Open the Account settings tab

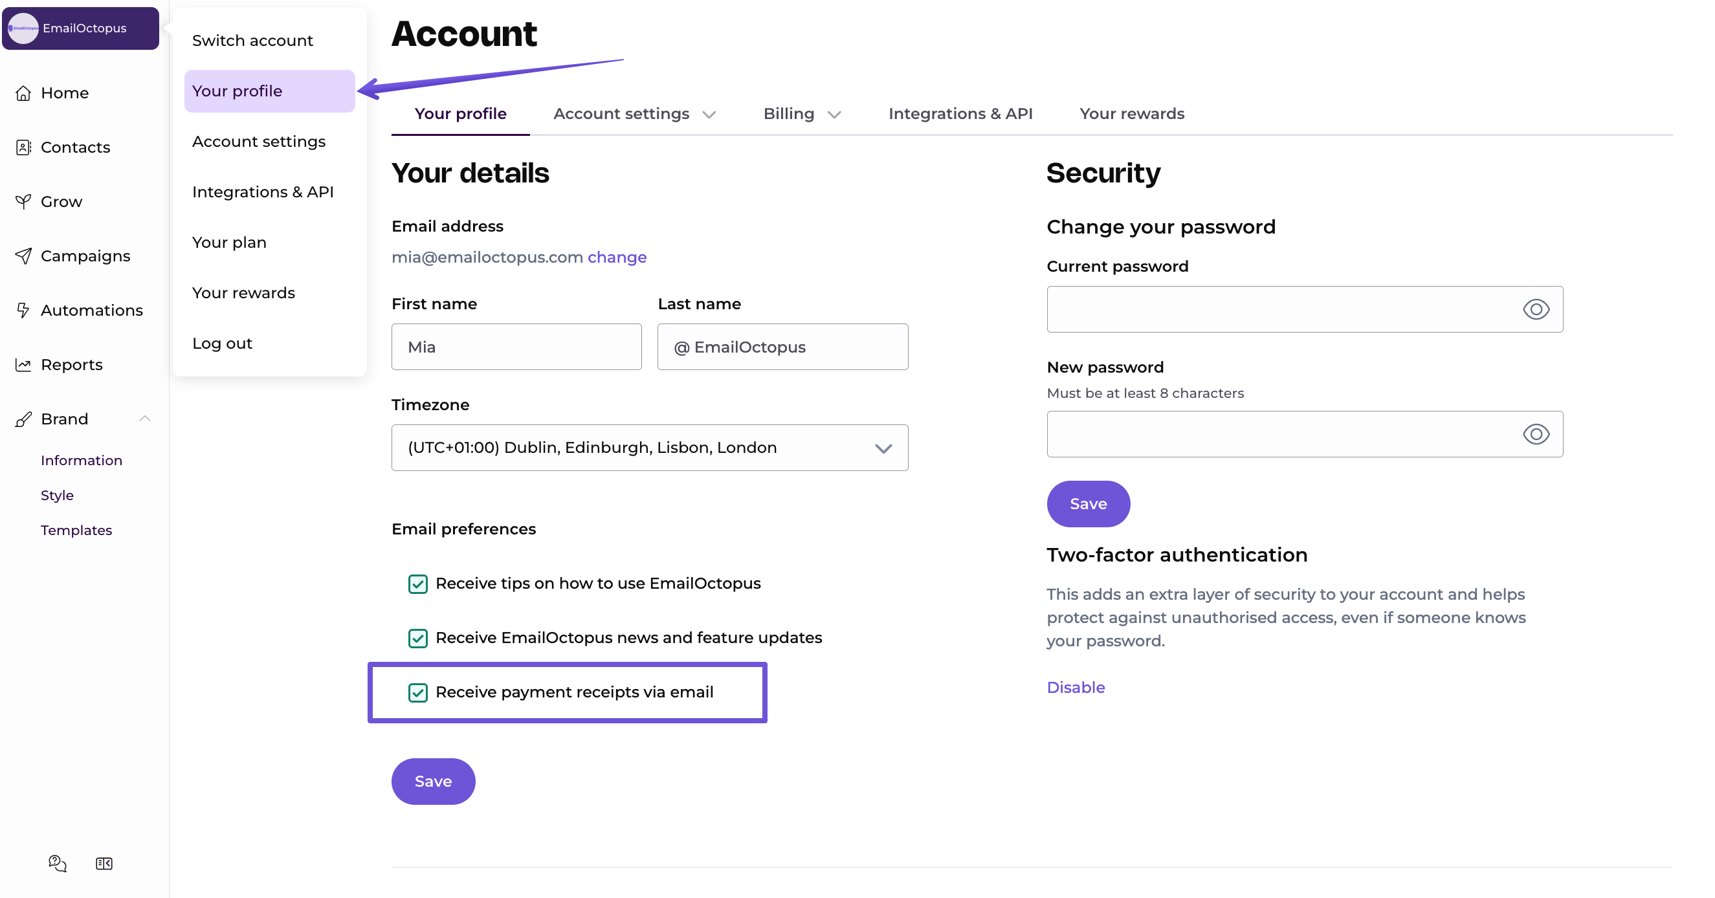coord(621,114)
